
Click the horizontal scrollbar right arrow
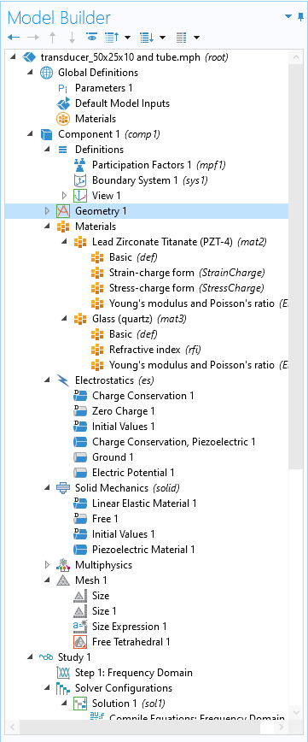[282, 727]
